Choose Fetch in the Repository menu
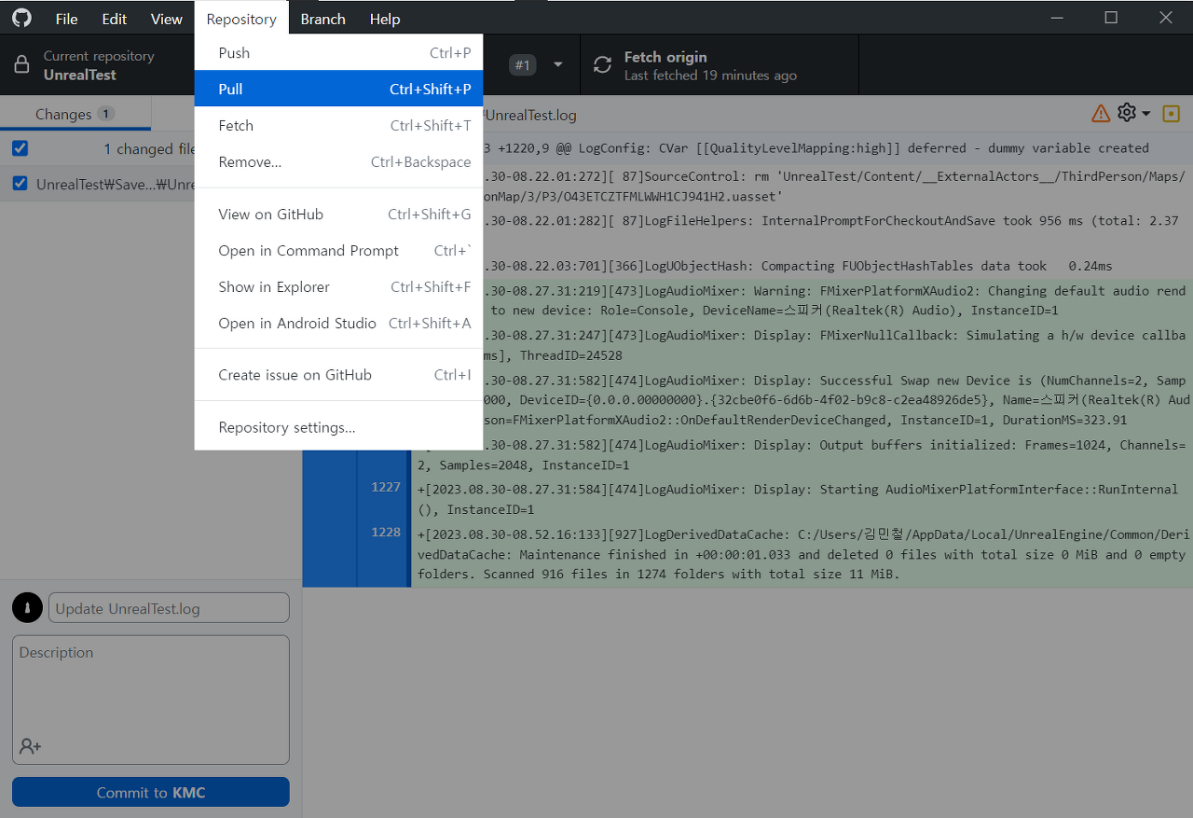The image size is (1193, 818). tap(338, 126)
